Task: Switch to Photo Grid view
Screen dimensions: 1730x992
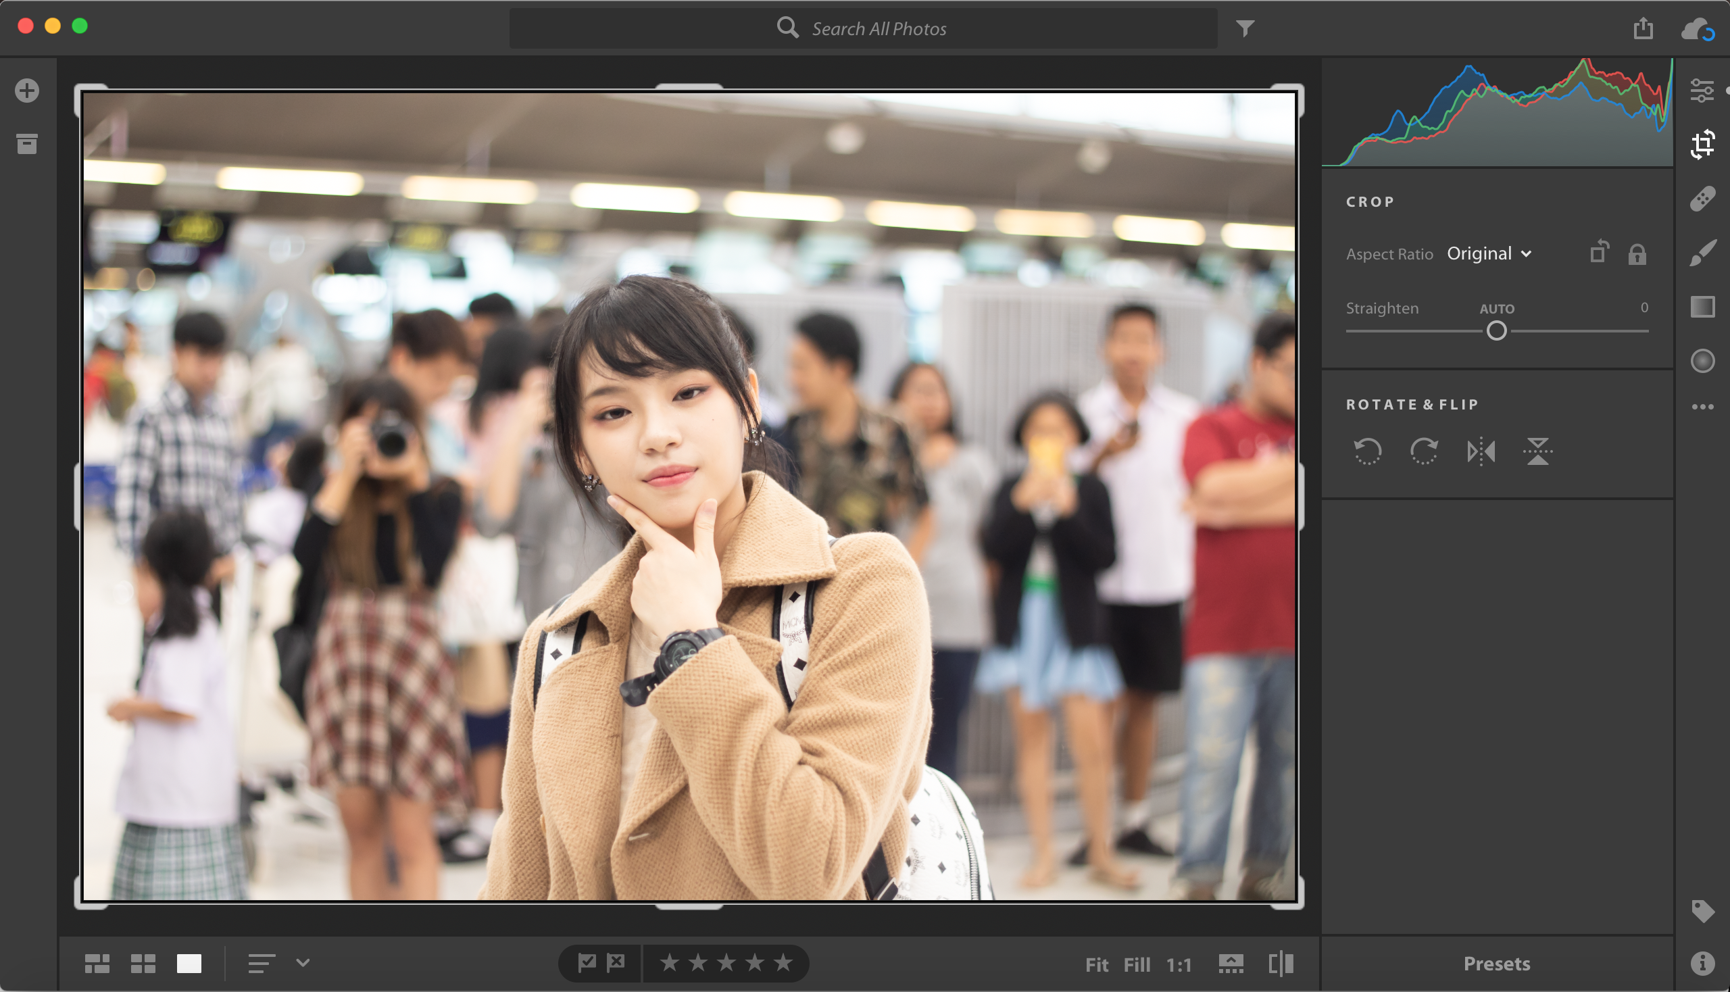Action: click(x=97, y=964)
